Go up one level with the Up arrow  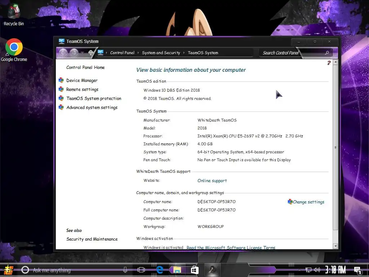click(x=90, y=53)
